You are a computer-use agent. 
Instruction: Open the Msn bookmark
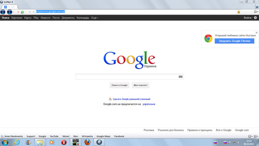[76, 136]
